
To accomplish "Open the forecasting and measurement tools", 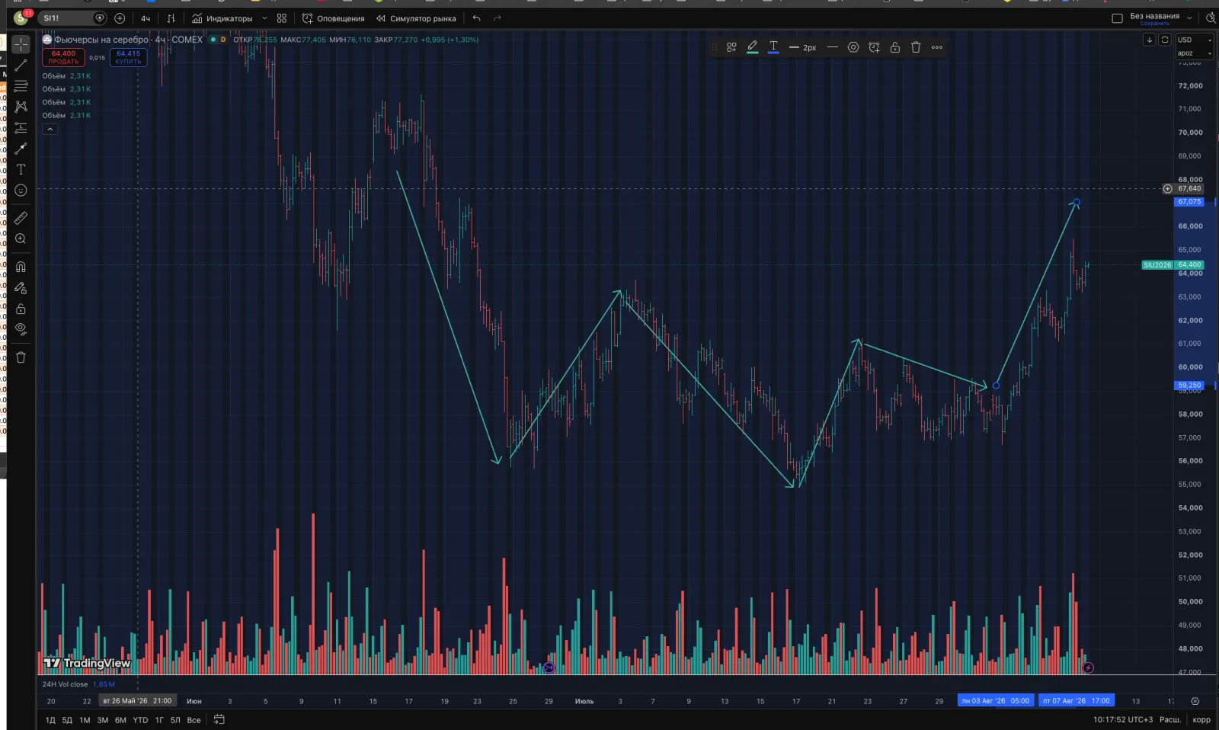I will pyautogui.click(x=21, y=128).
